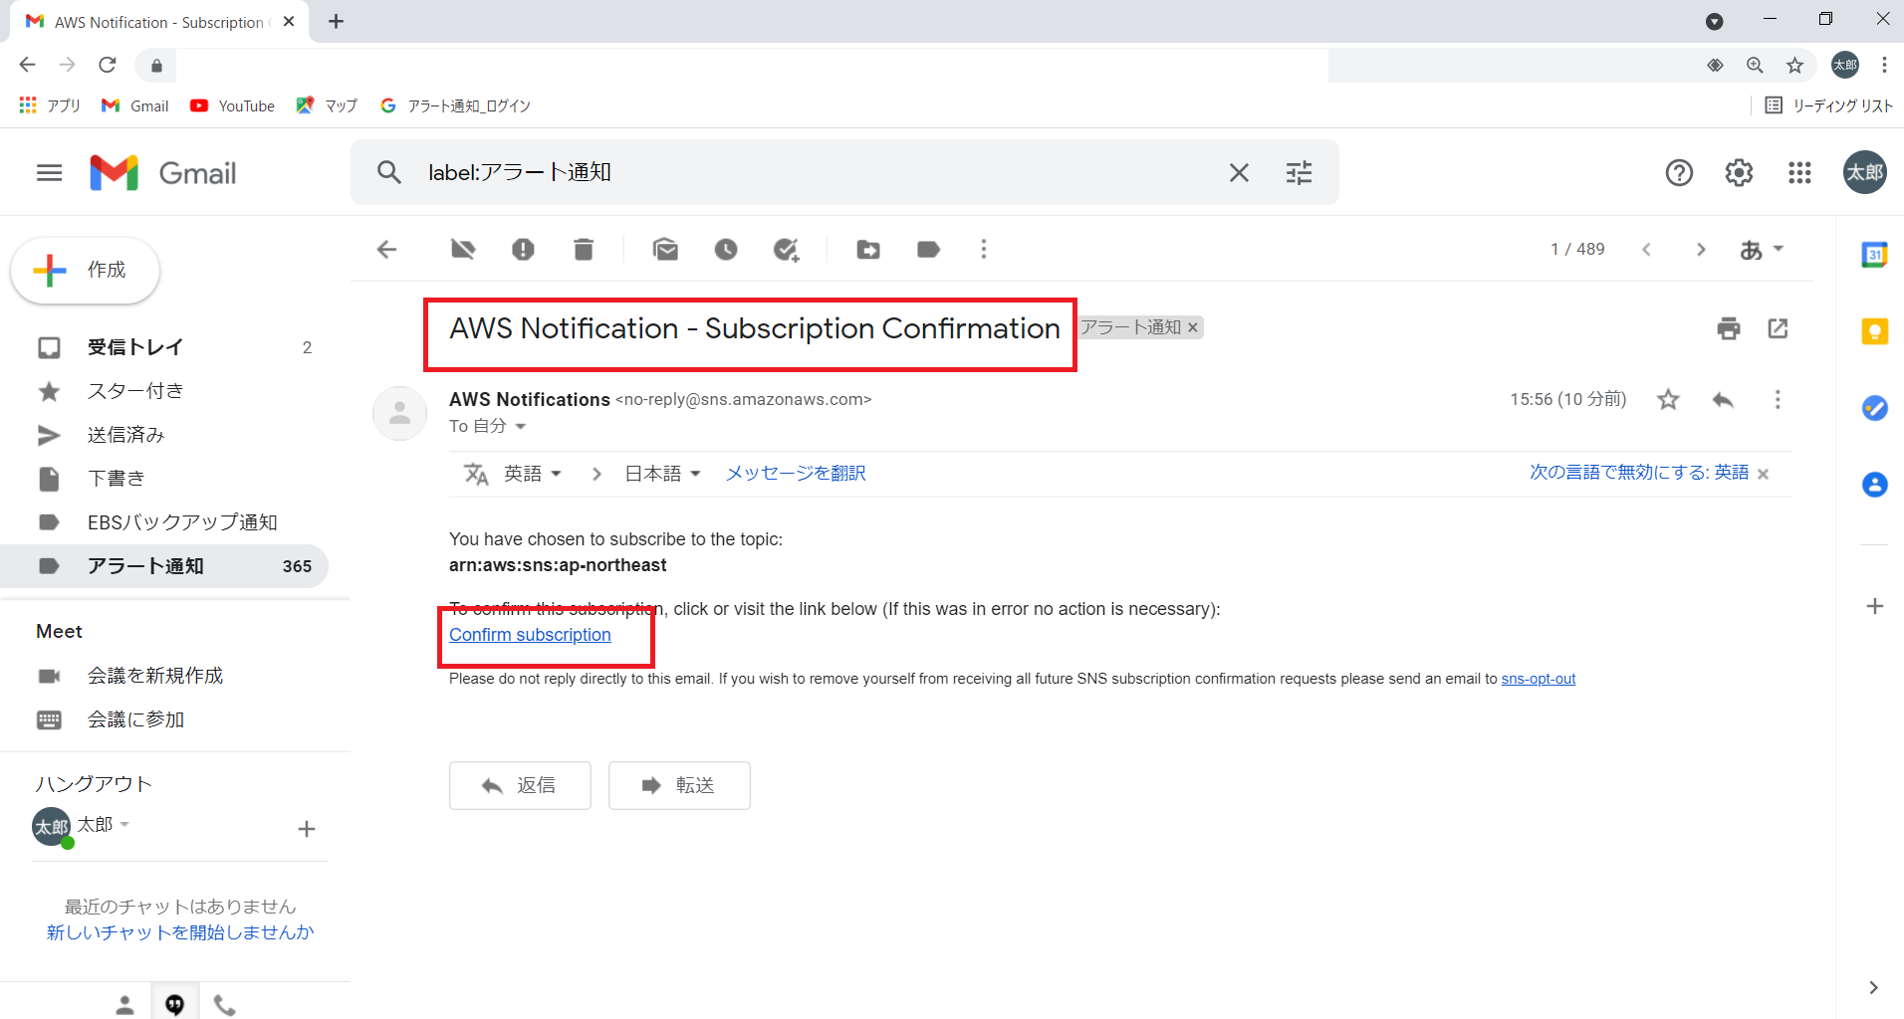Open 送信済み sent folder
This screenshot has width=1904, height=1019.
[164, 435]
